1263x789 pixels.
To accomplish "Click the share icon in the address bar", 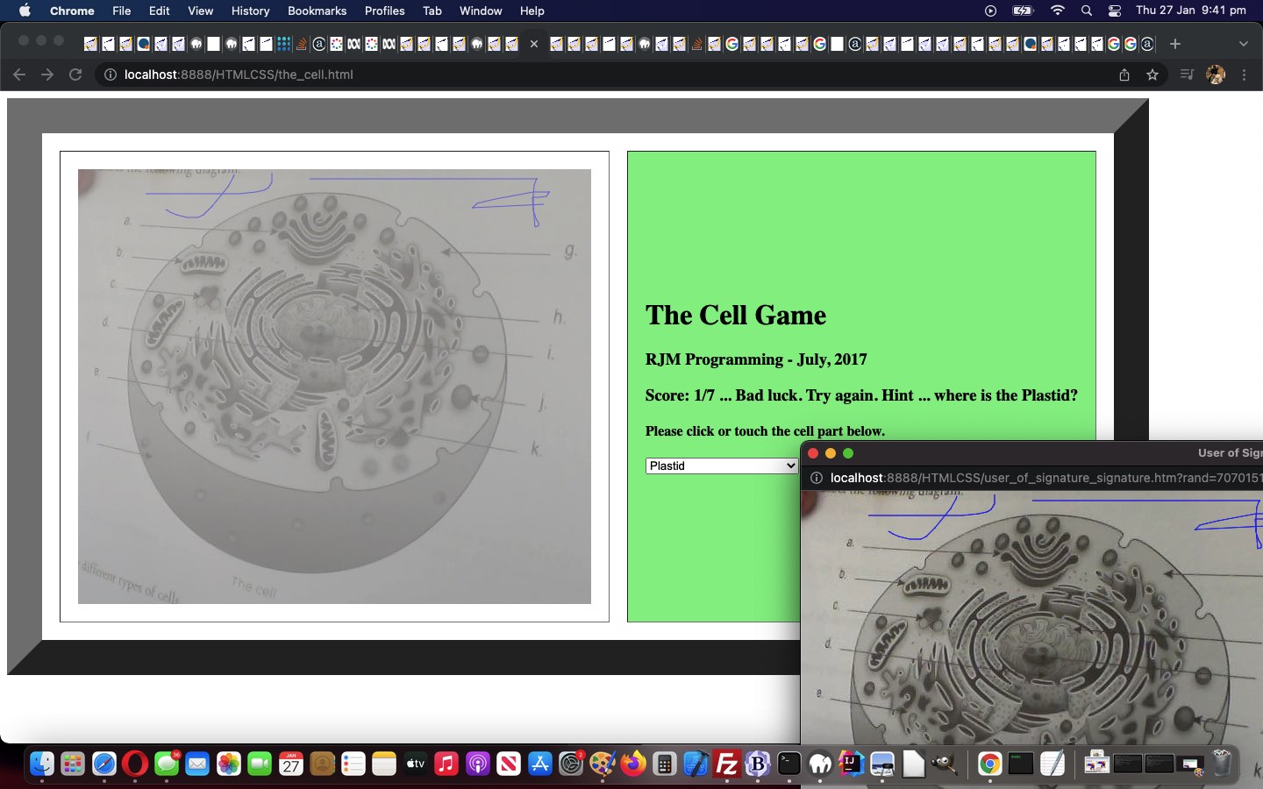I will pos(1124,75).
